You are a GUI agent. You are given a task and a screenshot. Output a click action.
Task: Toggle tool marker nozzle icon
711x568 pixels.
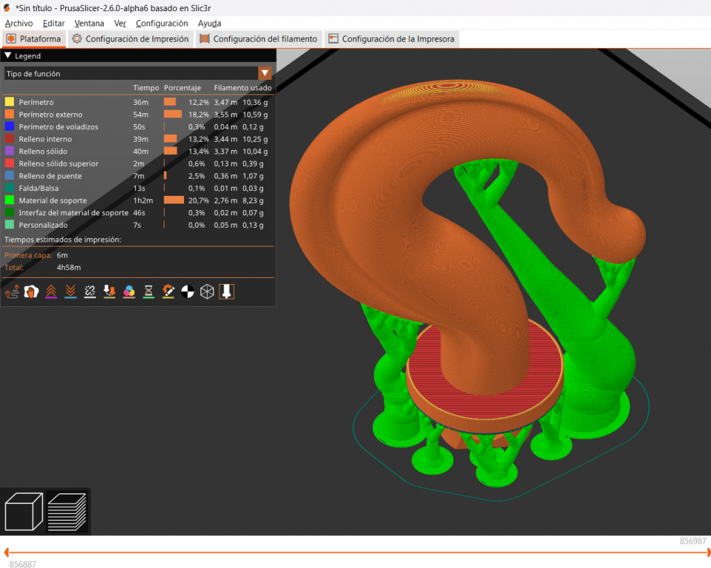[226, 292]
